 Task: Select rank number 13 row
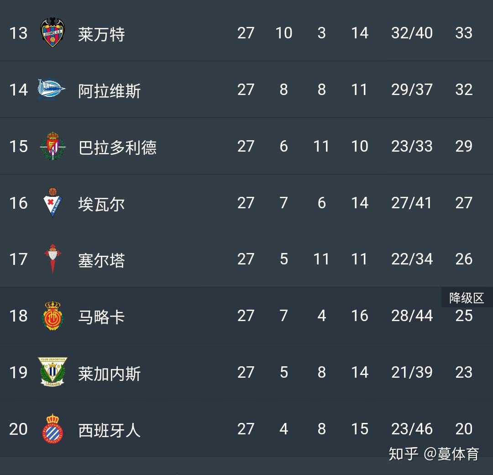[x=18, y=33]
